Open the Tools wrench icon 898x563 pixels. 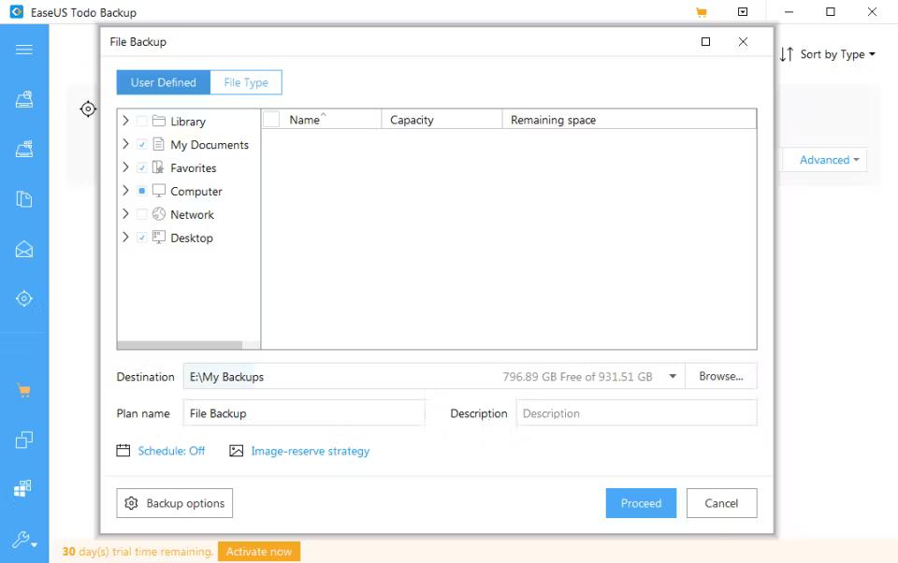point(24,539)
